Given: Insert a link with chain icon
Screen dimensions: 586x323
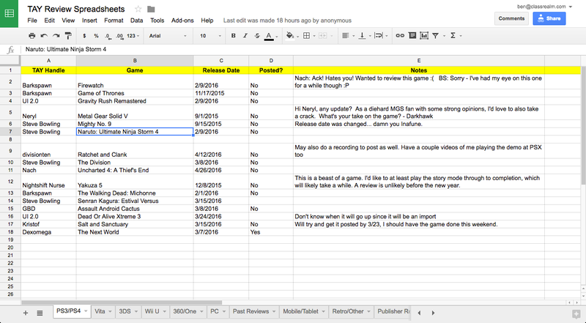Looking at the screenshot, I should coord(400,36).
